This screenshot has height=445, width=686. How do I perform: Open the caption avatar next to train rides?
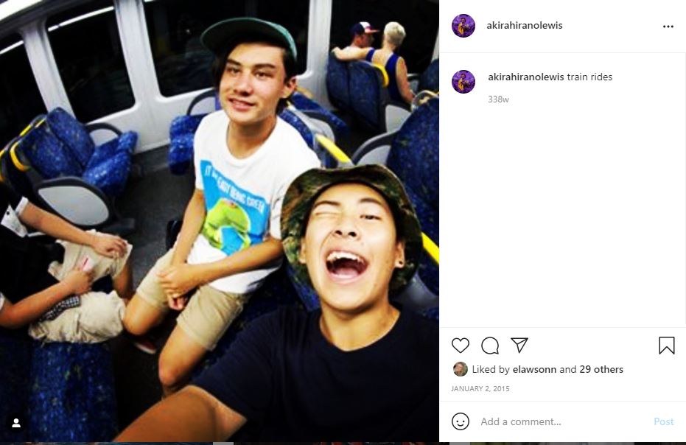[x=463, y=82]
